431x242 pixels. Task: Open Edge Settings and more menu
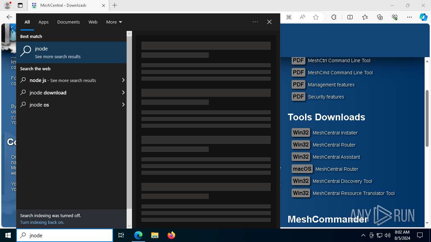[409, 17]
